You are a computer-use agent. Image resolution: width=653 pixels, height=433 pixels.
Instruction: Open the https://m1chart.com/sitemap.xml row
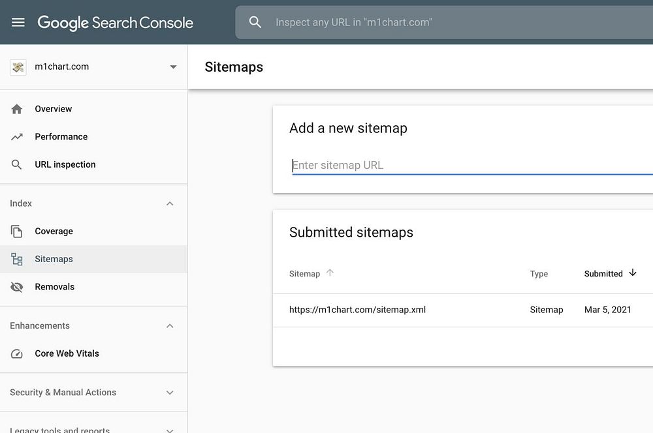tap(357, 310)
